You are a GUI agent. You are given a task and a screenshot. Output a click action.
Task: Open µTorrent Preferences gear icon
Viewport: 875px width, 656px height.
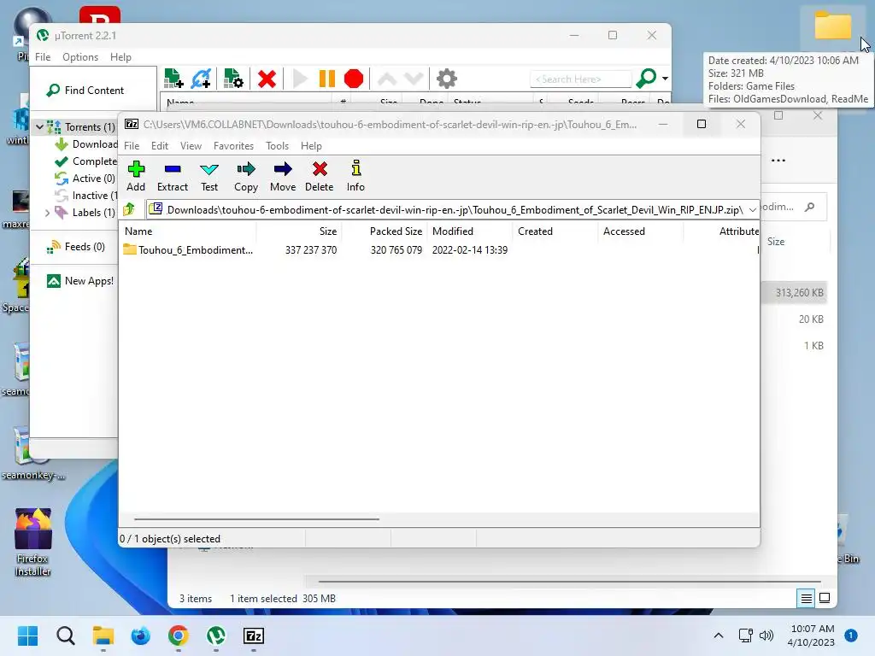click(x=446, y=79)
